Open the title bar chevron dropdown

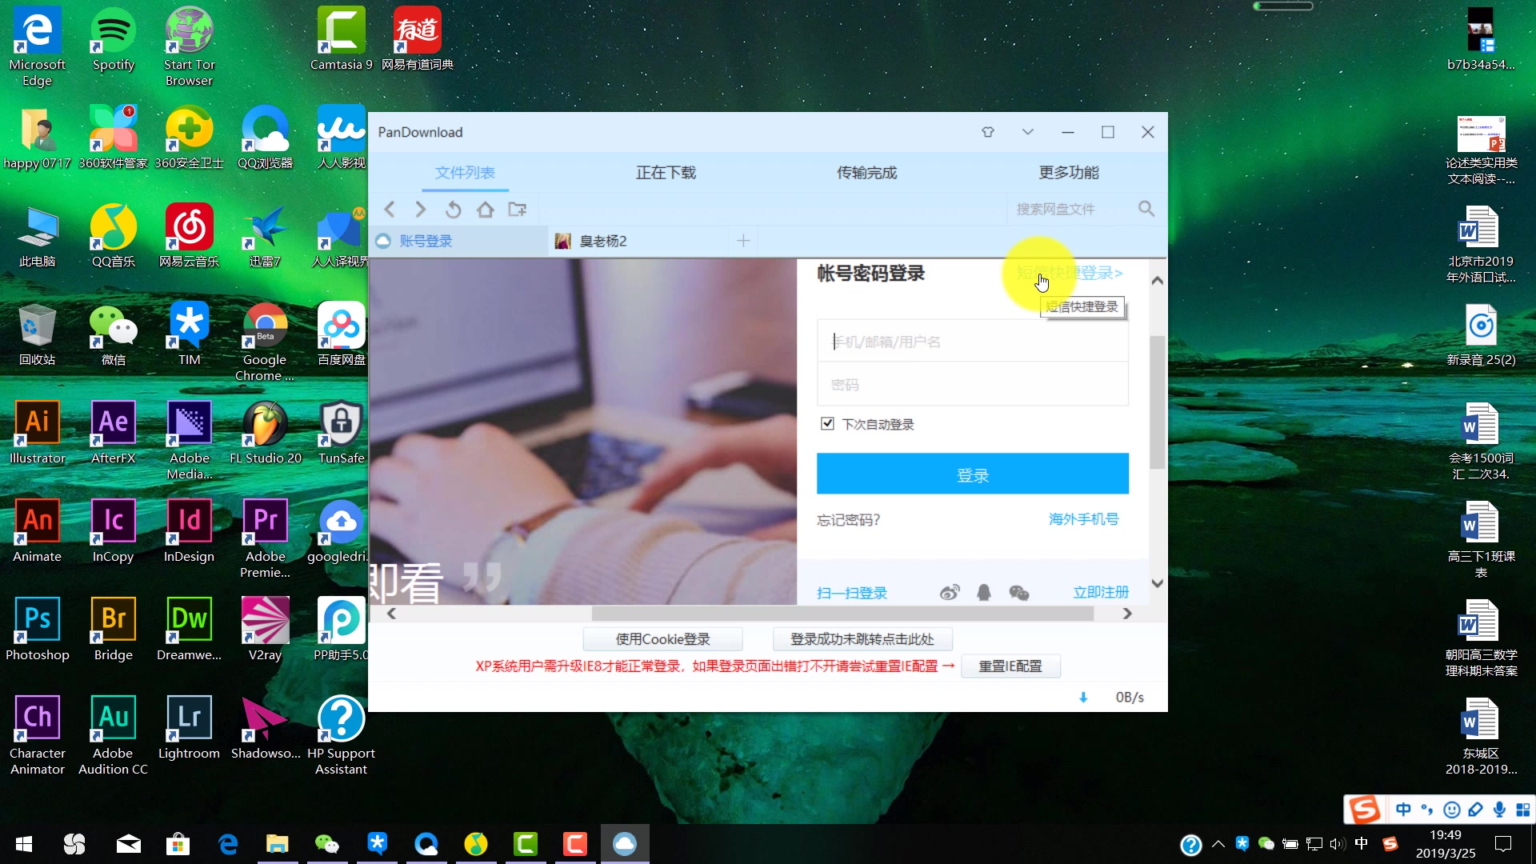tap(1028, 132)
